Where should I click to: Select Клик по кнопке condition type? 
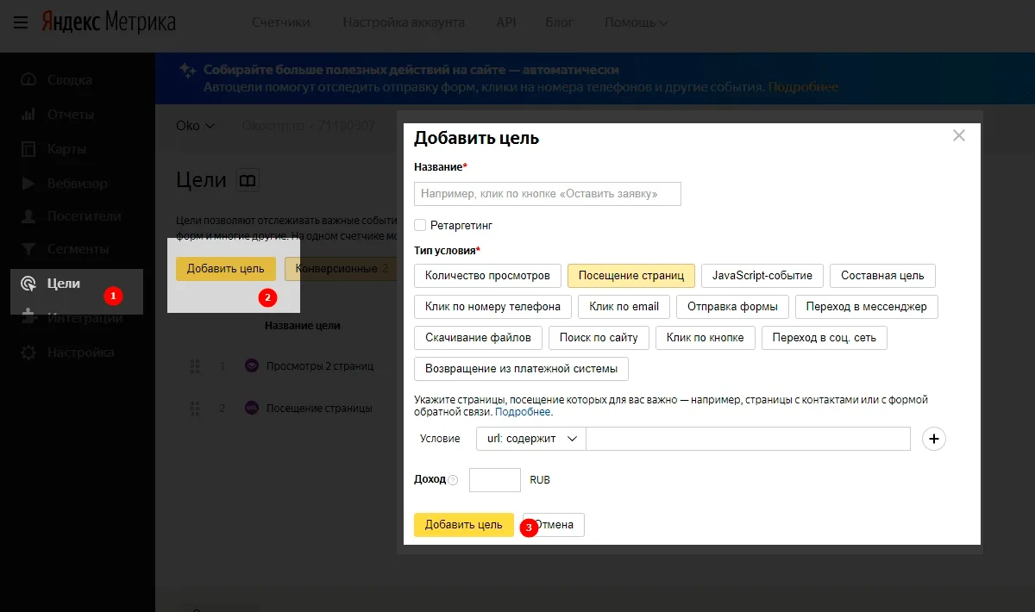pos(706,337)
